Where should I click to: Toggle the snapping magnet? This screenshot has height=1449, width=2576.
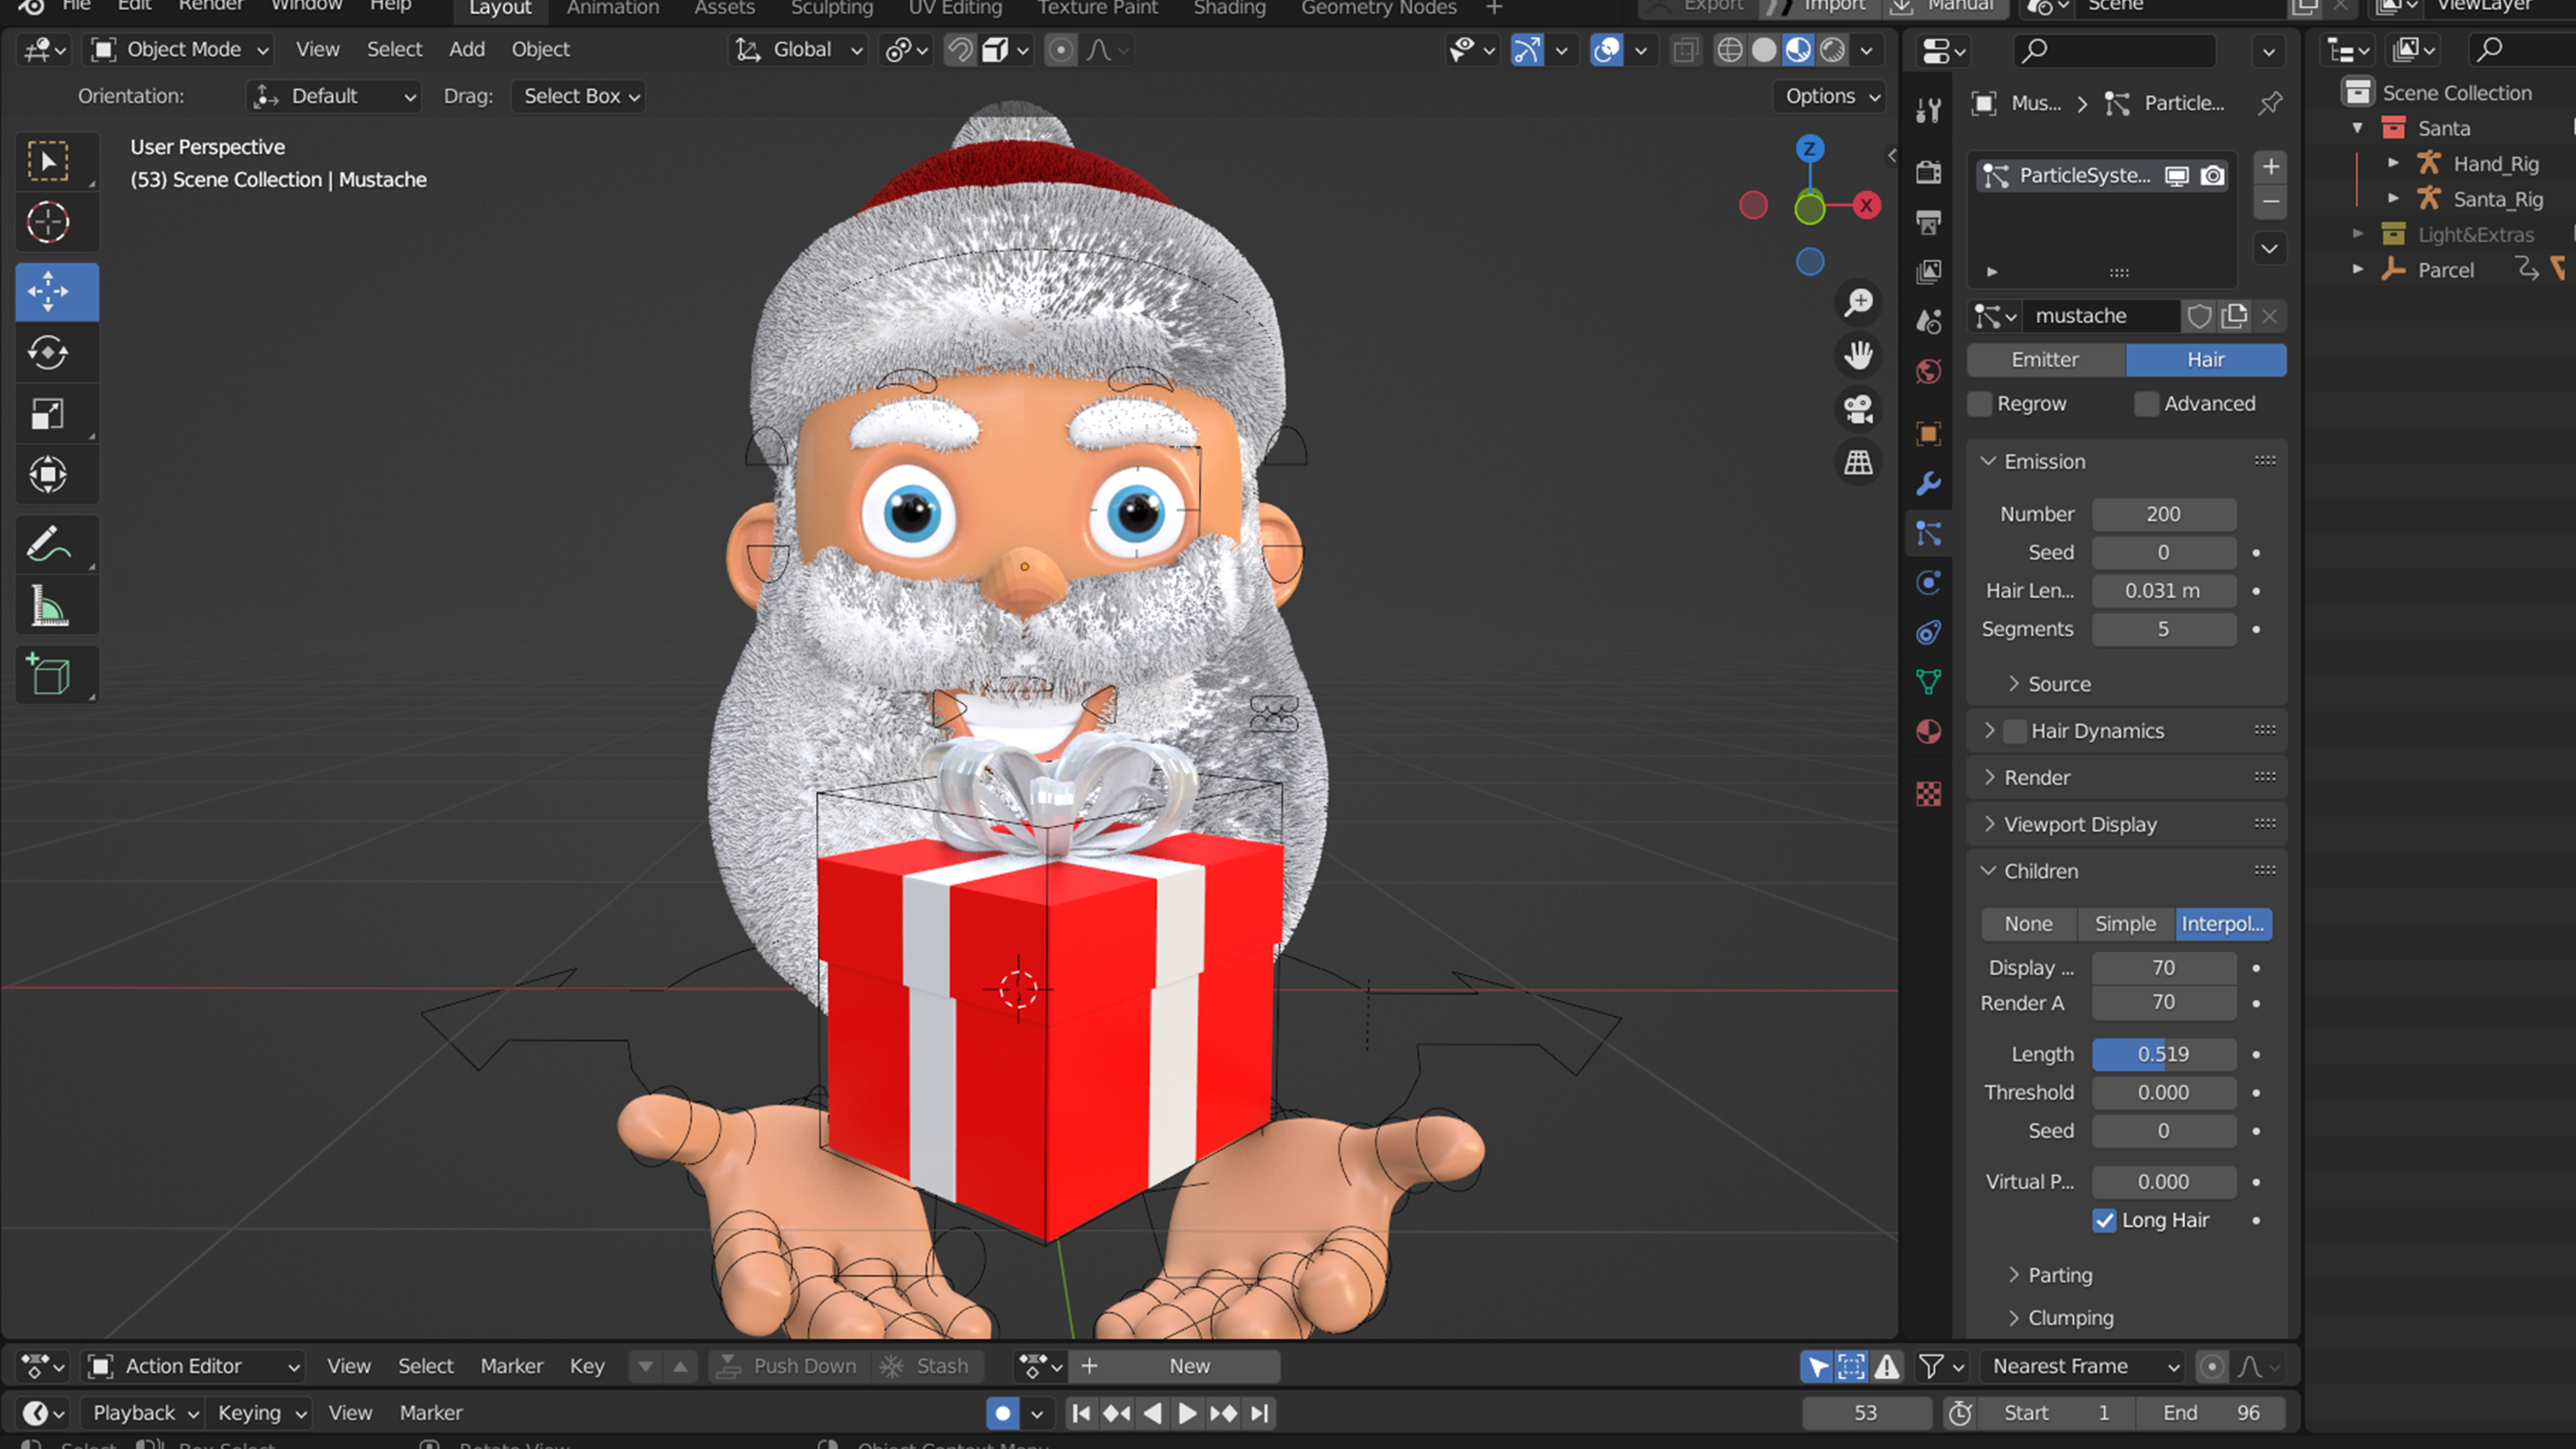point(960,50)
